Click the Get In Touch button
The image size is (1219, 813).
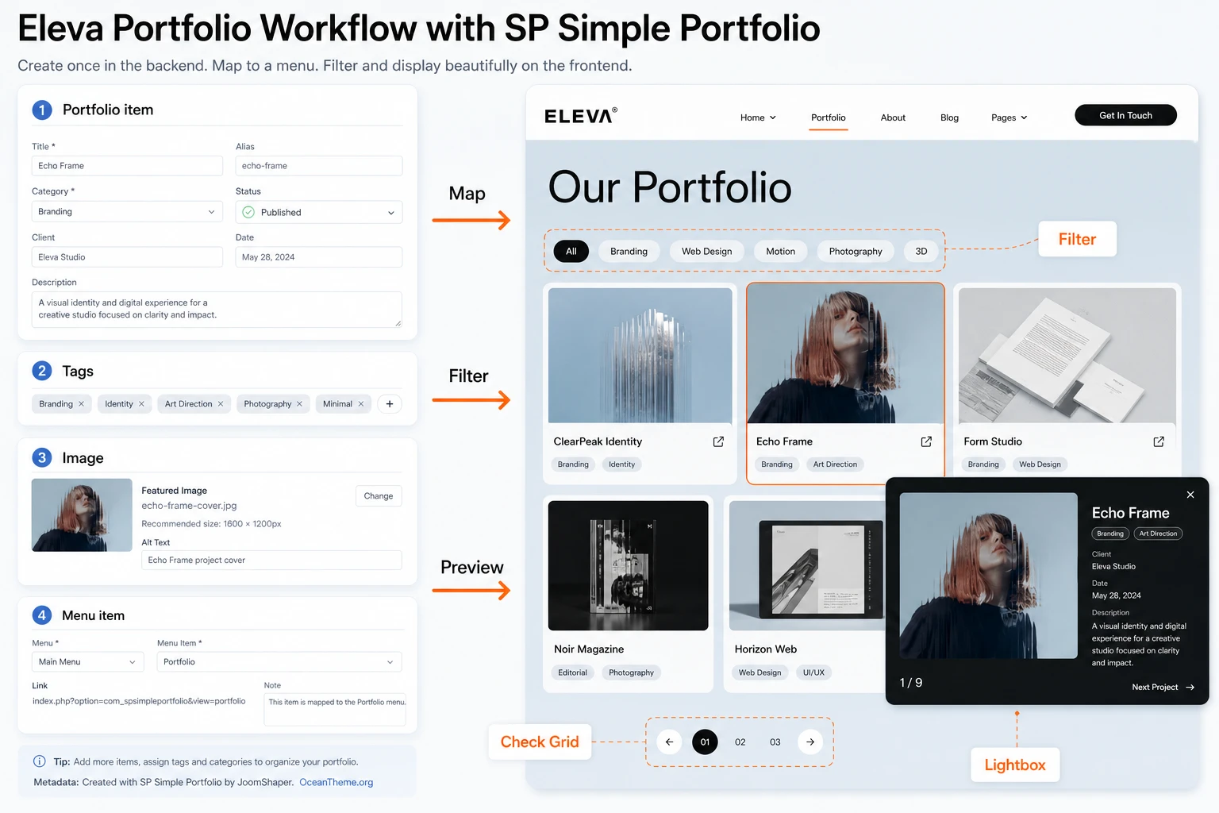pyautogui.click(x=1125, y=116)
